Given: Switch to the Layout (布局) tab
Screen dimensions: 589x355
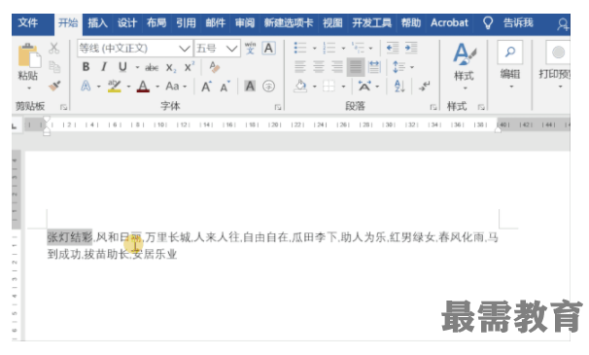Looking at the screenshot, I should click(x=156, y=23).
